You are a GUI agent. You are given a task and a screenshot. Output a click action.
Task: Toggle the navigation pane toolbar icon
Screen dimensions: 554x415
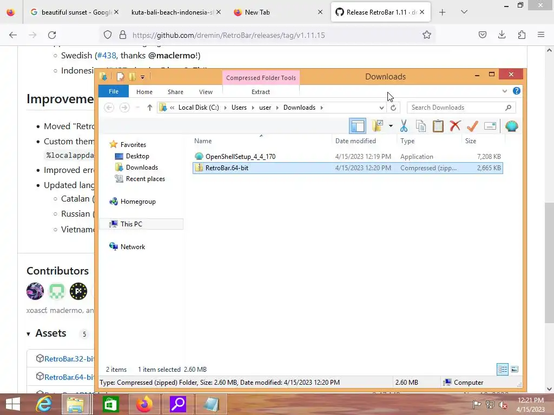pos(358,126)
